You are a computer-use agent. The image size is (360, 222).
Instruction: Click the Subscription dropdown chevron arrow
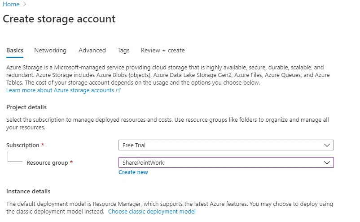(327, 145)
